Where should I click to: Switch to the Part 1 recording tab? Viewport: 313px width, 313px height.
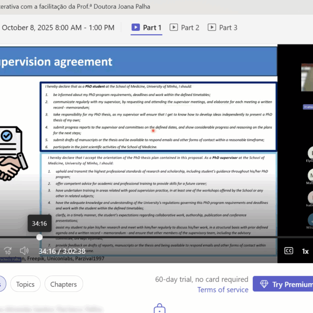click(147, 27)
